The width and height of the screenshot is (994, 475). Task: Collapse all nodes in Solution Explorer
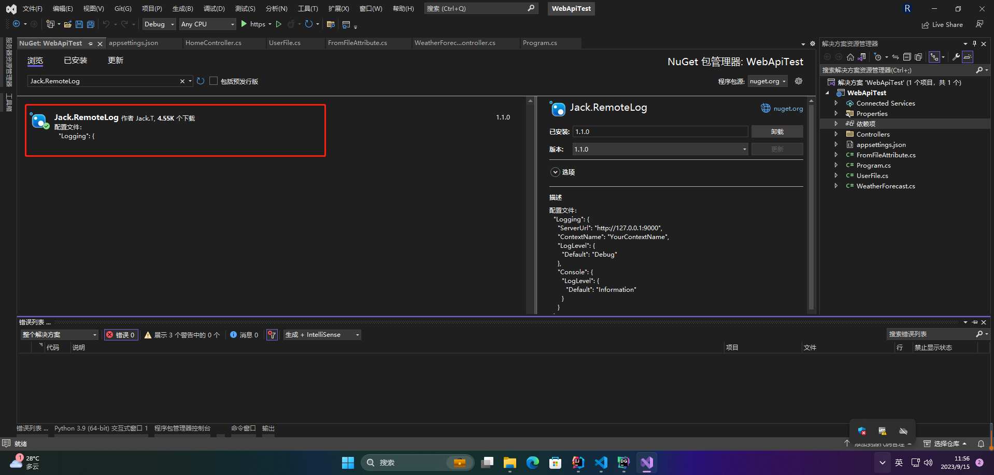point(907,57)
